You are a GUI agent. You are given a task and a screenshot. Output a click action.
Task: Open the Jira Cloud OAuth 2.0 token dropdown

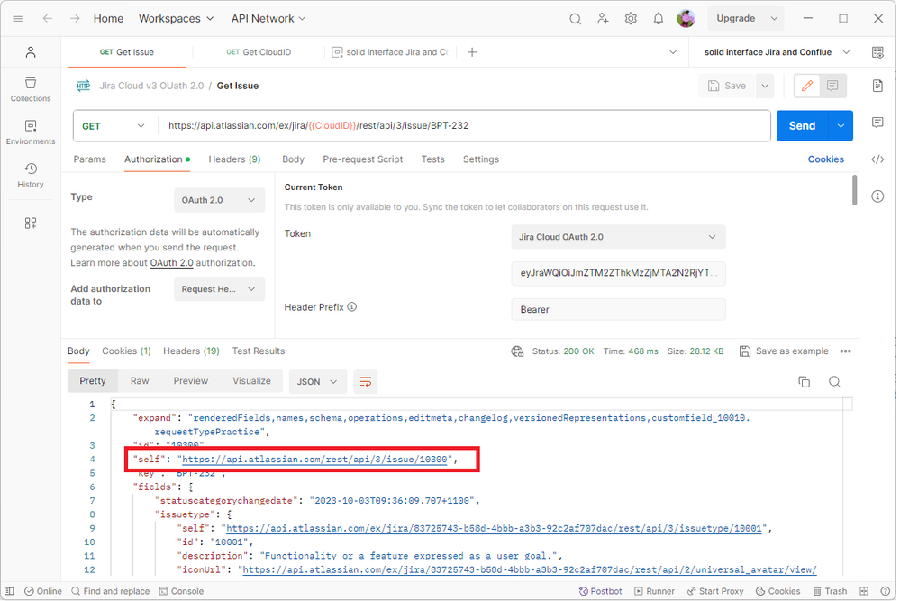pos(618,237)
